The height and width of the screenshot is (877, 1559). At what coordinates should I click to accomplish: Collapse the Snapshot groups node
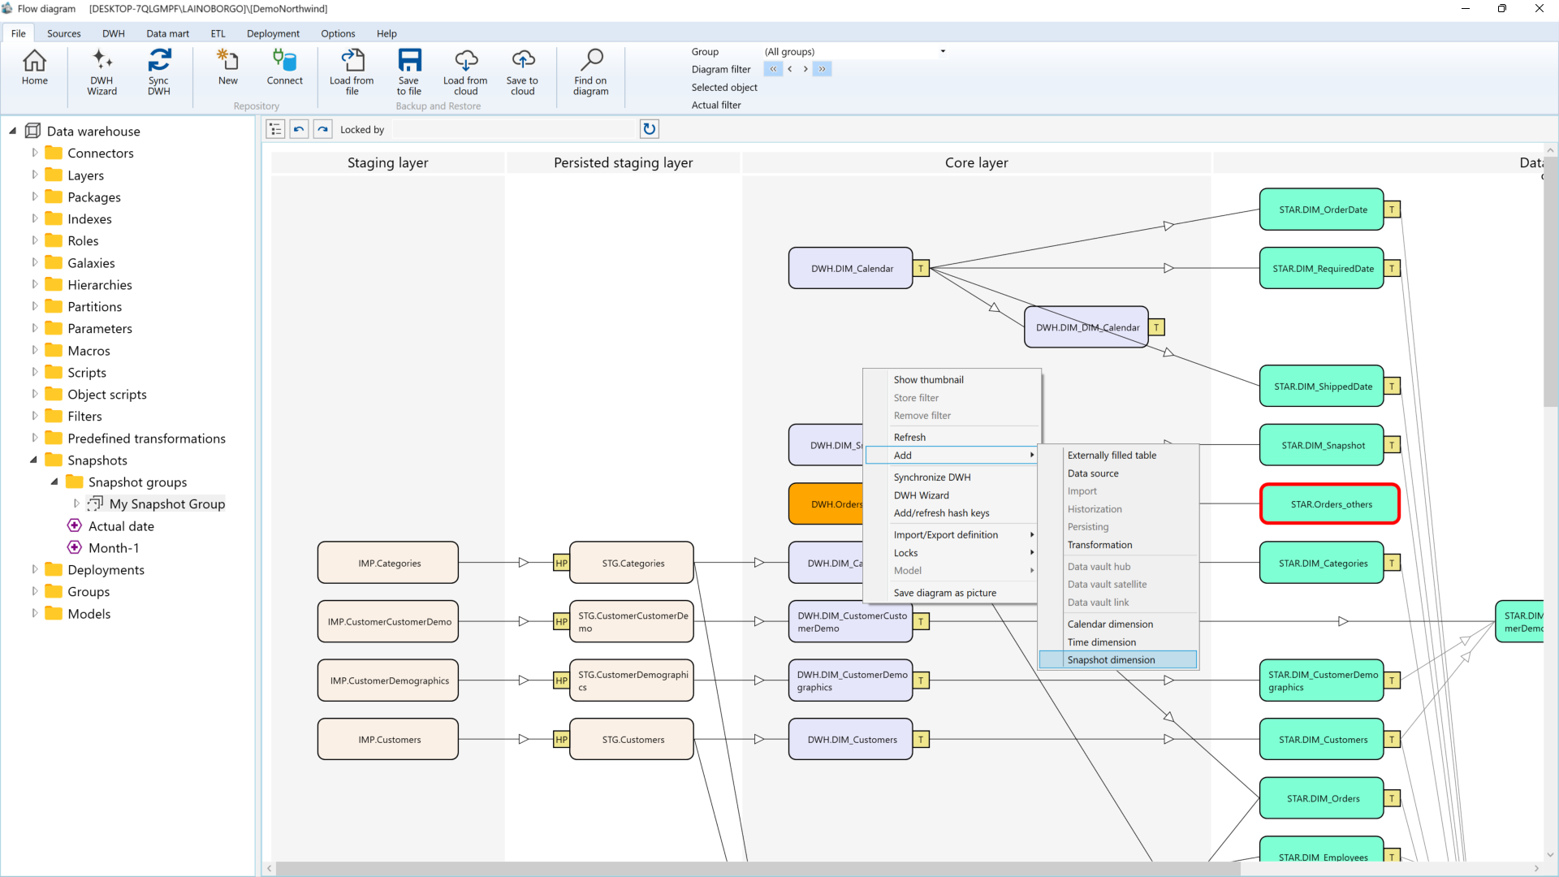click(54, 482)
